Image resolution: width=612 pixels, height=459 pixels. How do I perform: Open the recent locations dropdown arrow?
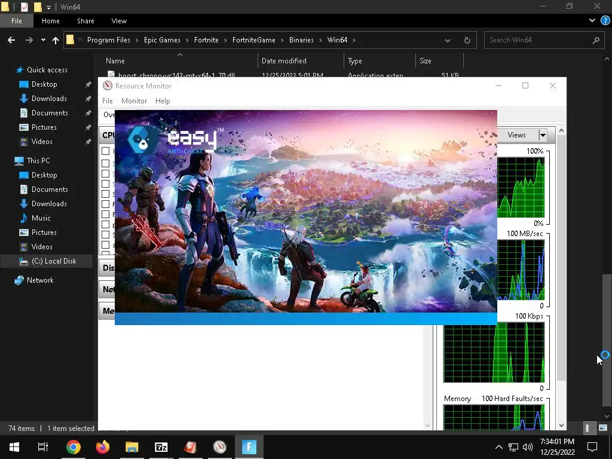point(43,40)
